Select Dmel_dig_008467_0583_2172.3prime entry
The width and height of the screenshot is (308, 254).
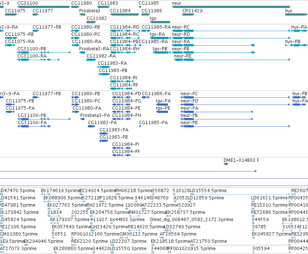pos(192,219)
